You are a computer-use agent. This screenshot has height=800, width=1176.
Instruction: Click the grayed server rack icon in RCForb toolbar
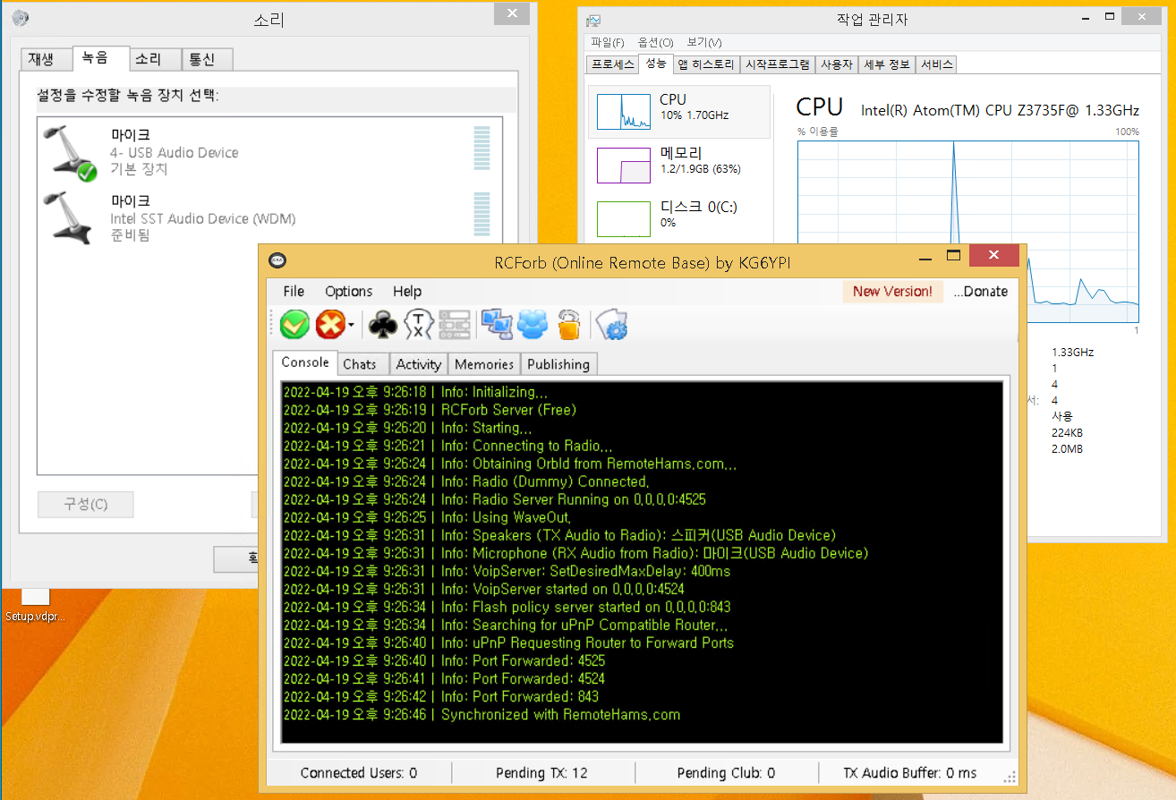pyautogui.click(x=454, y=324)
